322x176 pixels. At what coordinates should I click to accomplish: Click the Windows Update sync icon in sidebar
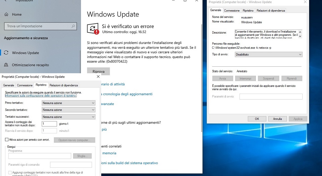point(6,53)
